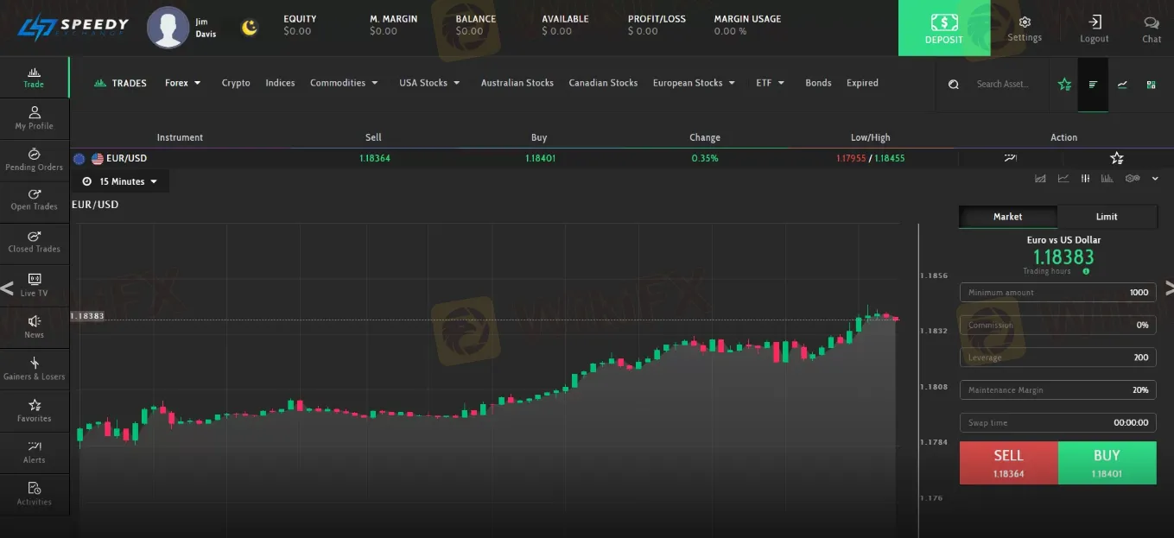This screenshot has height=538, width=1174.
Task: Click the Logout icon
Action: coord(1095,28)
